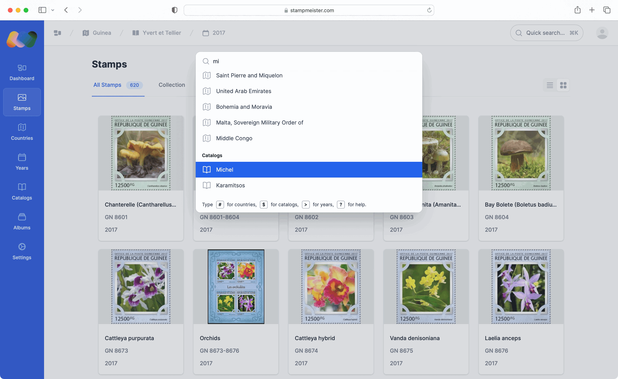Go to Countries in sidebar

point(22,132)
